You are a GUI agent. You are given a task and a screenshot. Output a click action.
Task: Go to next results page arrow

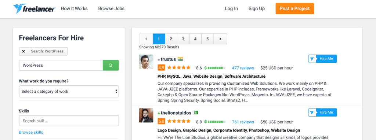[x=220, y=39]
